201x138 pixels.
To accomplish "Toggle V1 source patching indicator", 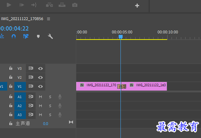I will [4, 86].
